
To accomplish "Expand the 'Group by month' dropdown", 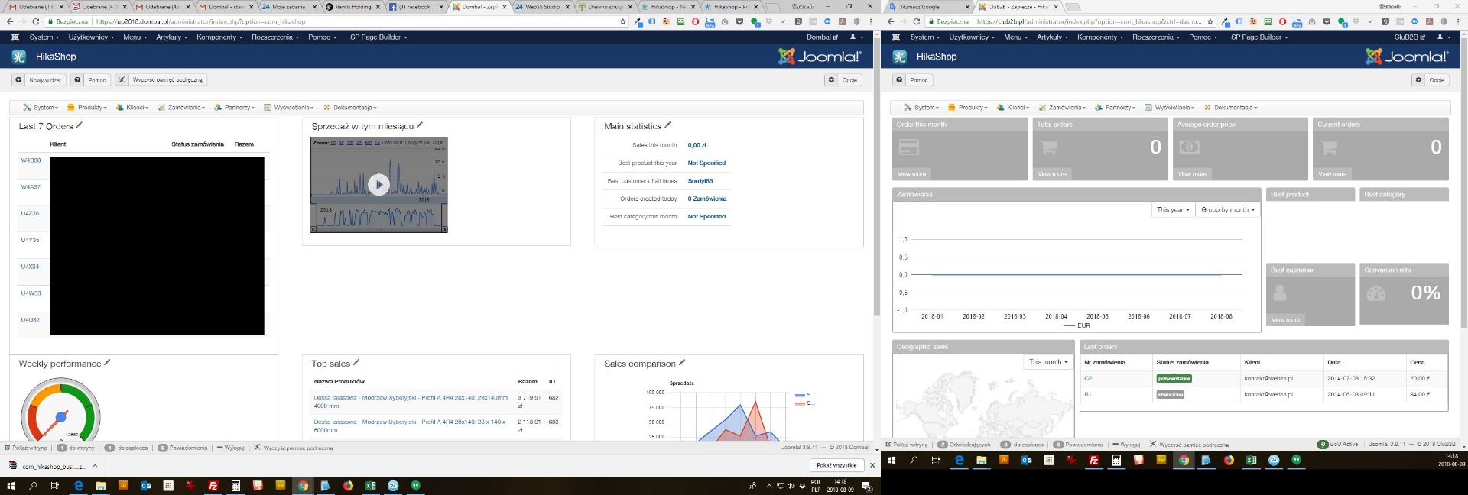I will coord(1227,209).
